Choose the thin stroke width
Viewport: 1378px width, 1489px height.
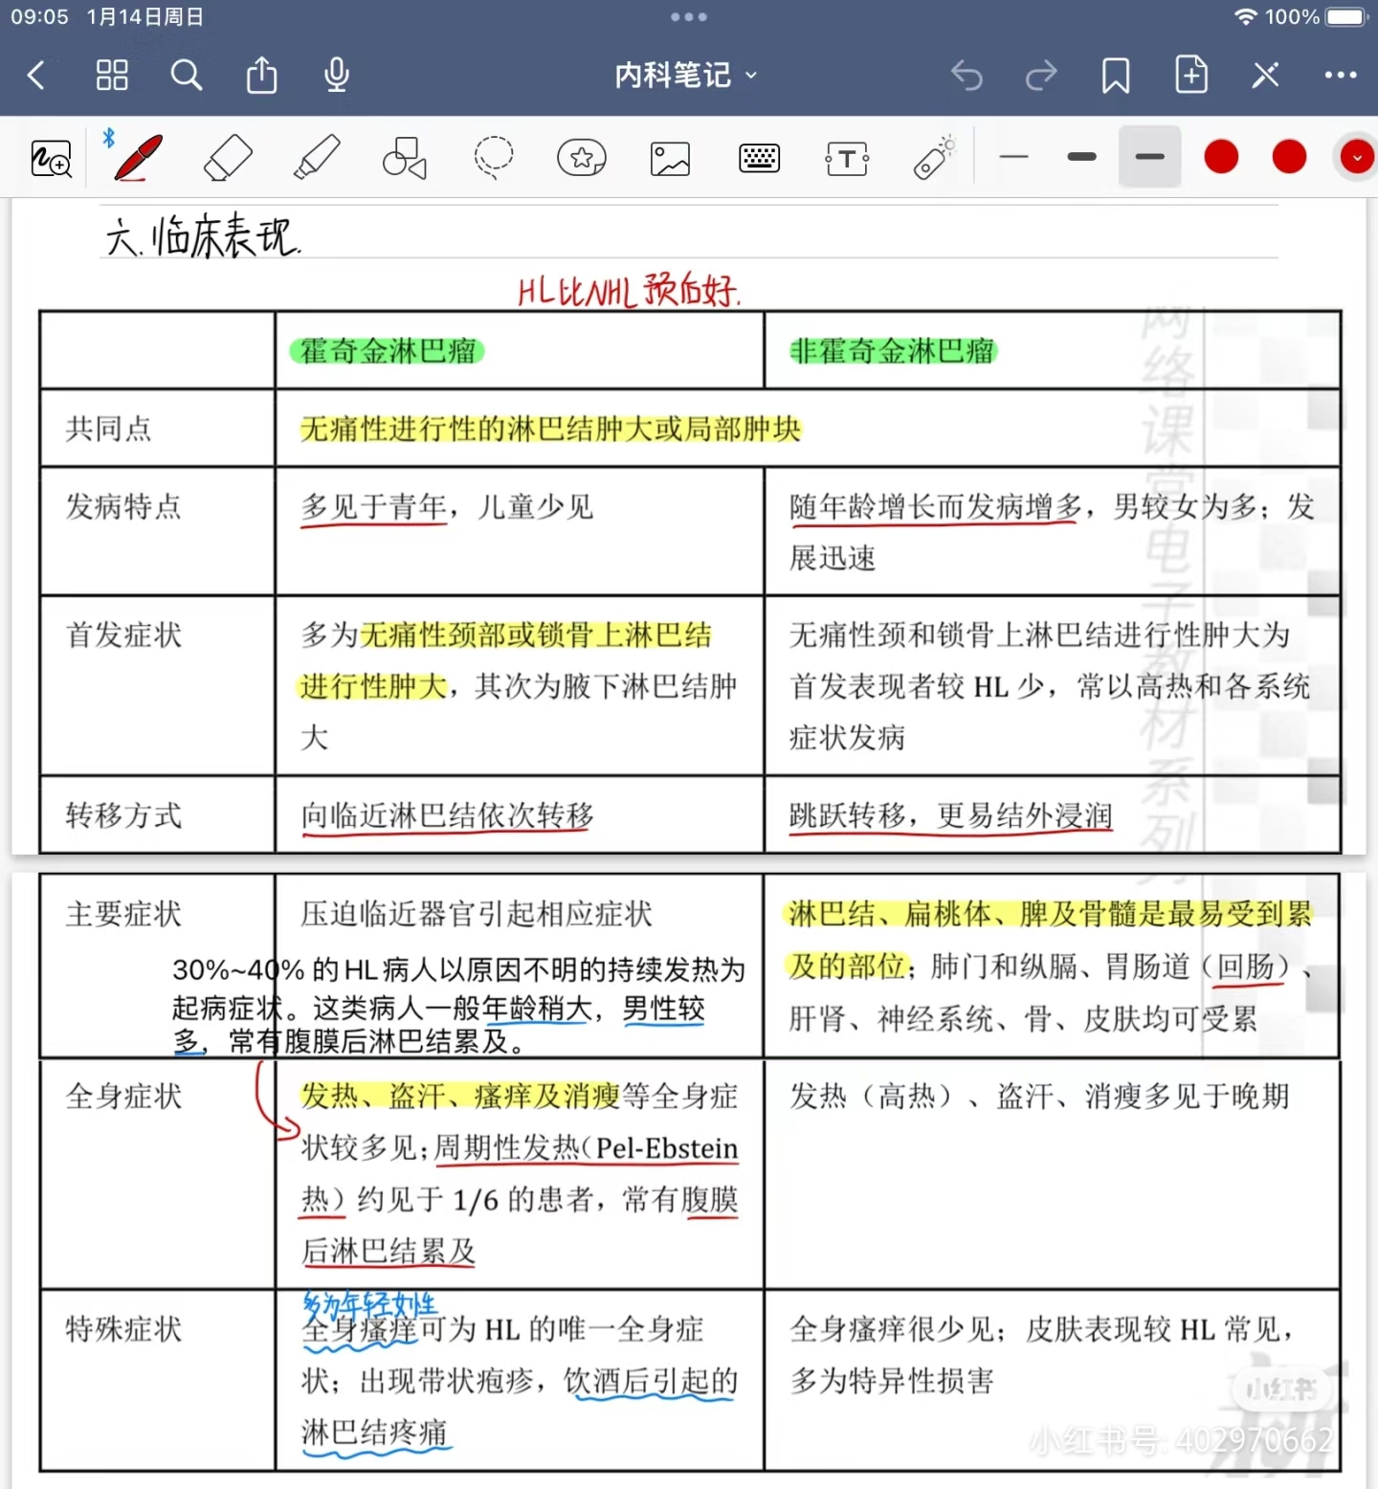pos(1013,157)
